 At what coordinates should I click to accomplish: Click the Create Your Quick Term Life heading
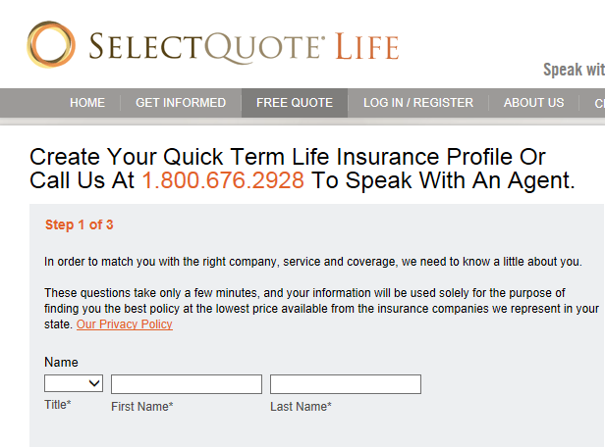tap(287, 157)
